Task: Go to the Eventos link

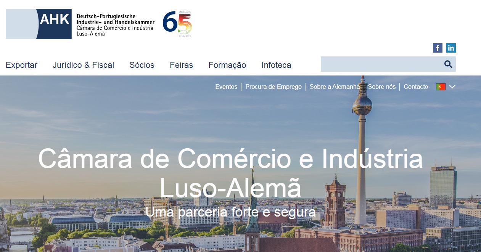Action: [226, 87]
